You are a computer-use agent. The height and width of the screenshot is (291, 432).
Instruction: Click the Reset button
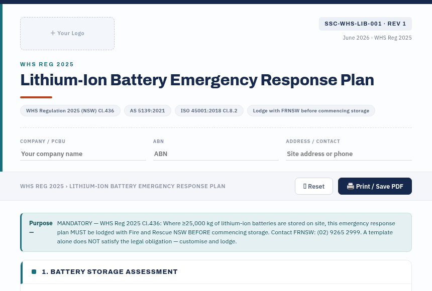314,186
